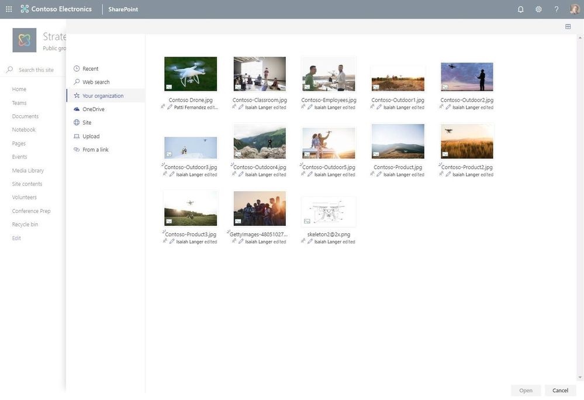Select the skeleton2@2x.png thumbnail
This screenshot has width=584, height=400.
[329, 211]
